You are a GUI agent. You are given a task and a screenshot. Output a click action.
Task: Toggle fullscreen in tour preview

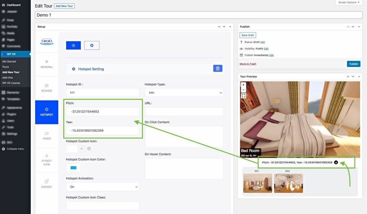point(243,96)
